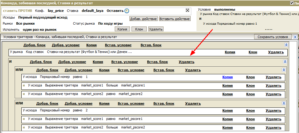Screen dimensions: 299x133
Task: Toggle the checkbox in the top-right title bar
Action: pyautogui.click(x=291, y=3)
